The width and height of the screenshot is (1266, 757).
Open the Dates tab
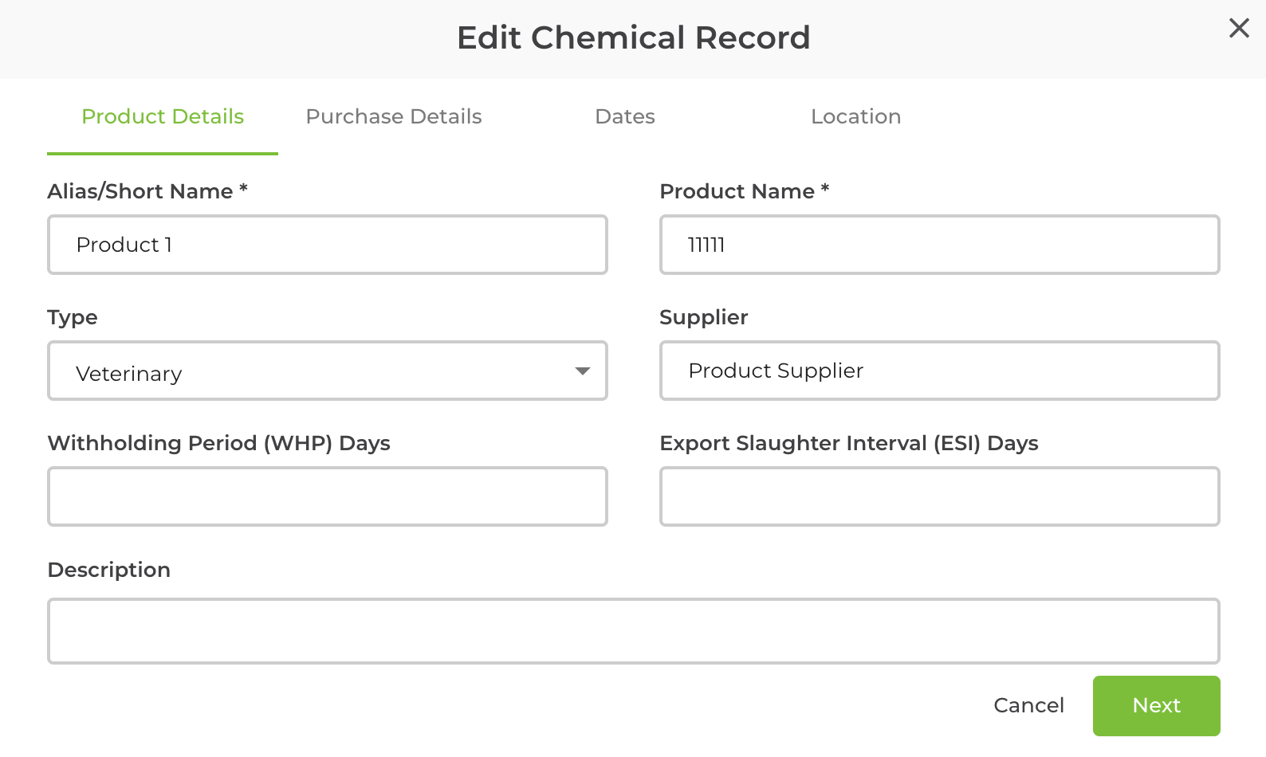(x=625, y=116)
